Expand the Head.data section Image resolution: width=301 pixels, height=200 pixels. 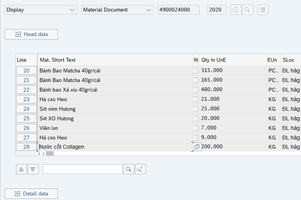coord(31,34)
